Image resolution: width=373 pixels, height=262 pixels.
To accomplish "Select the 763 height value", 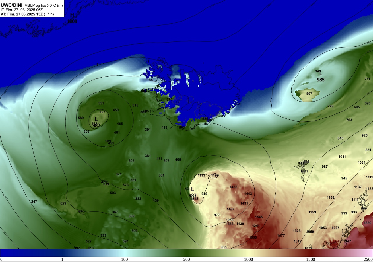I will pos(349,120).
